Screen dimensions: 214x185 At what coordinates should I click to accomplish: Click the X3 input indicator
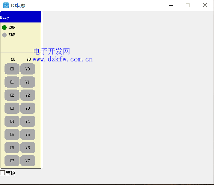coord(12,108)
